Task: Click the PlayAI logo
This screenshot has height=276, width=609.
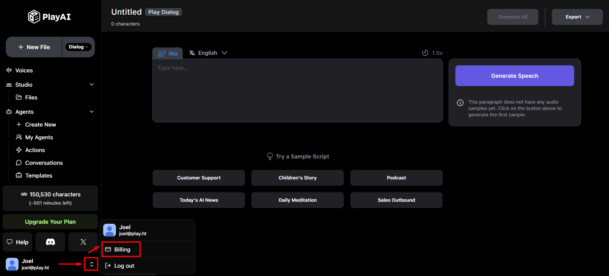Action: (x=49, y=17)
